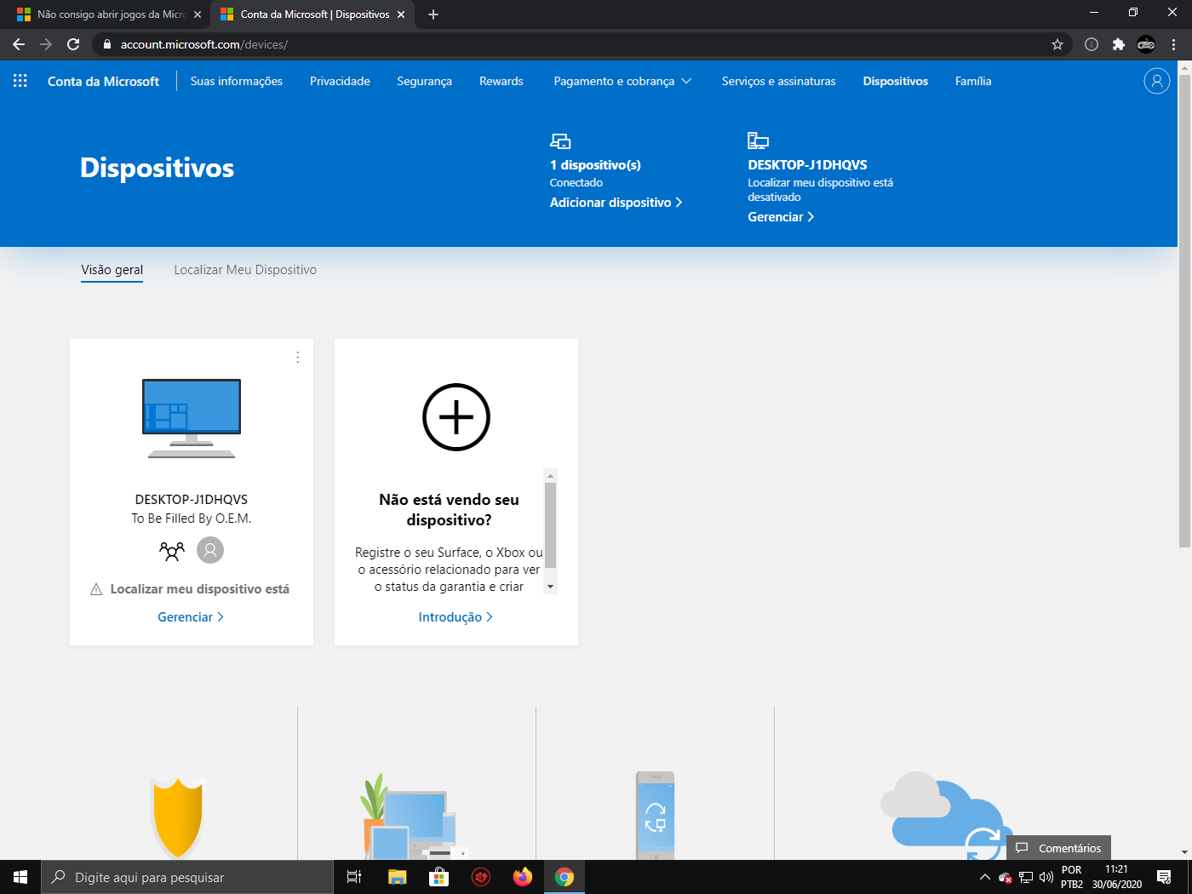Open Windows Start menu

click(x=20, y=877)
